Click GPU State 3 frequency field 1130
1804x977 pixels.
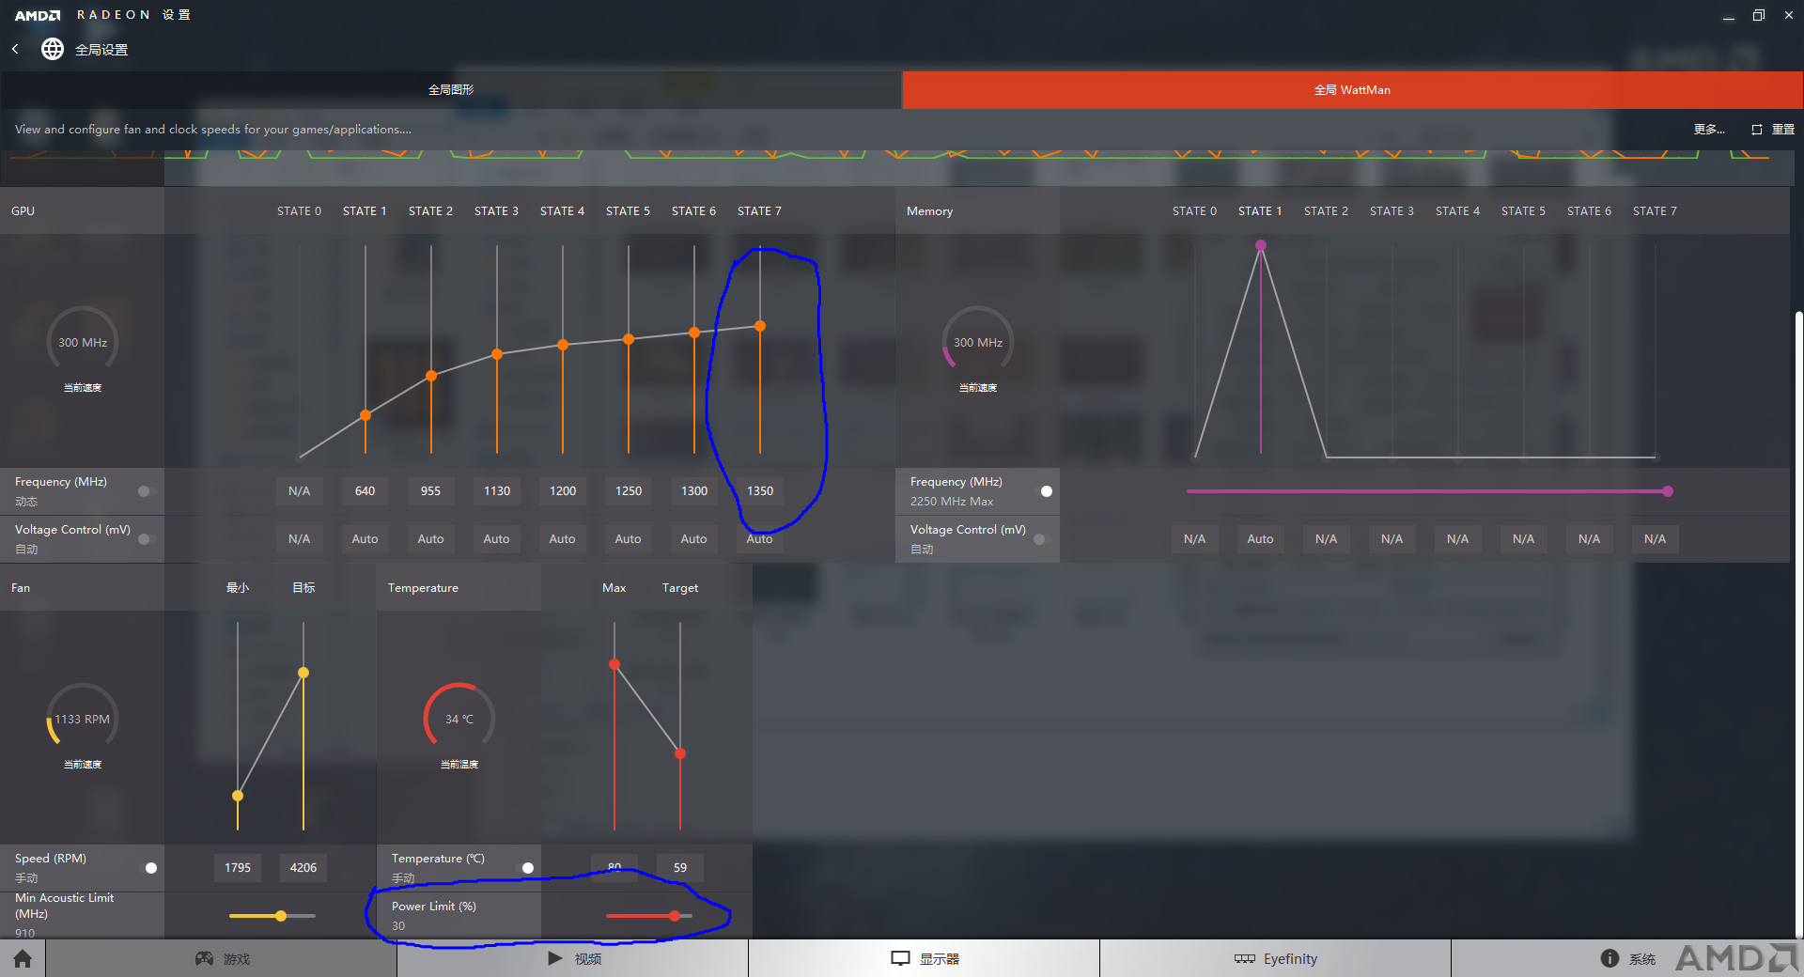[x=497, y=491]
